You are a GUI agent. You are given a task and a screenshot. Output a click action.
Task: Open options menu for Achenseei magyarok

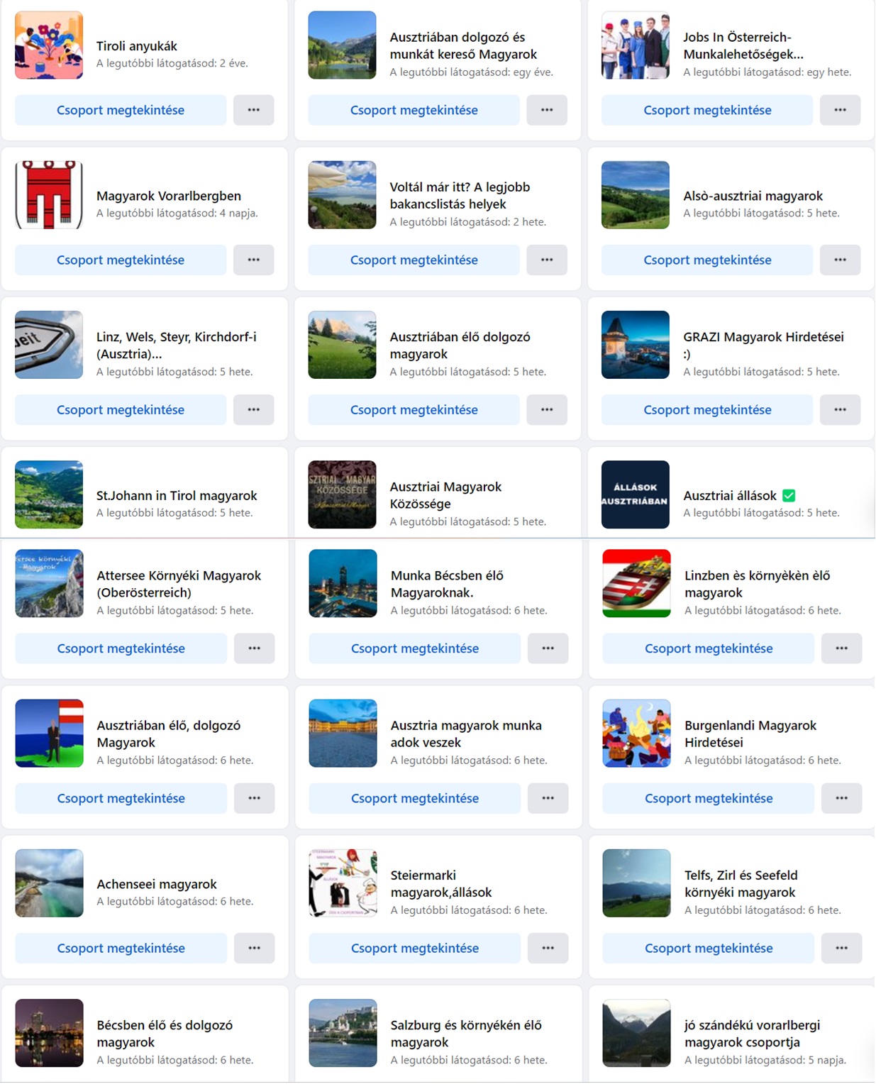pyautogui.click(x=254, y=948)
